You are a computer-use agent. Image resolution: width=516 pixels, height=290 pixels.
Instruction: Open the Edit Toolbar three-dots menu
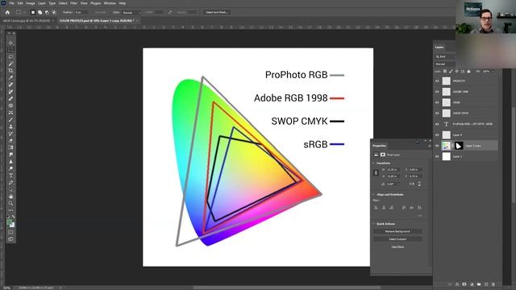[x=10, y=210]
